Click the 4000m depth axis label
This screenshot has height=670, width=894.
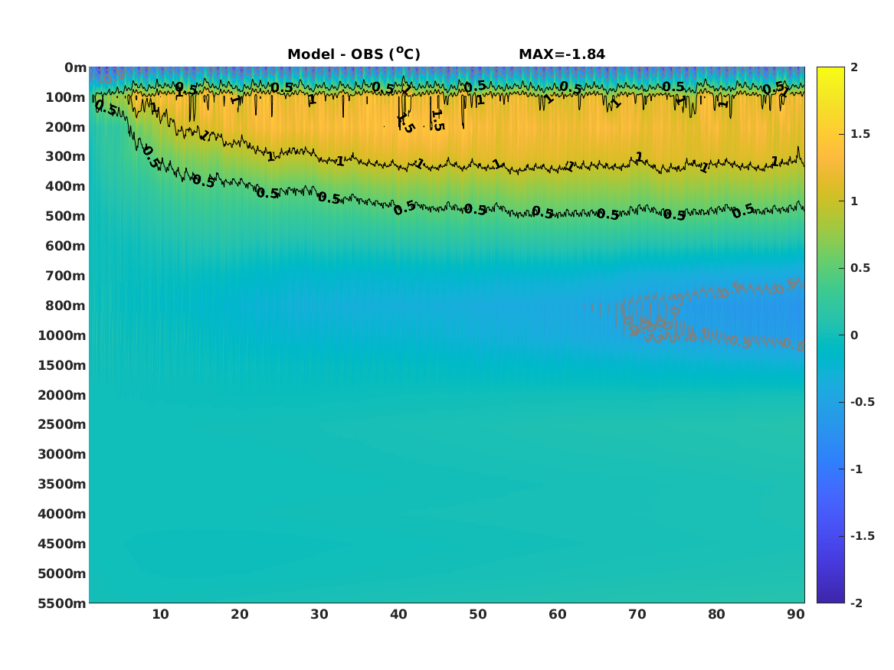pos(62,514)
